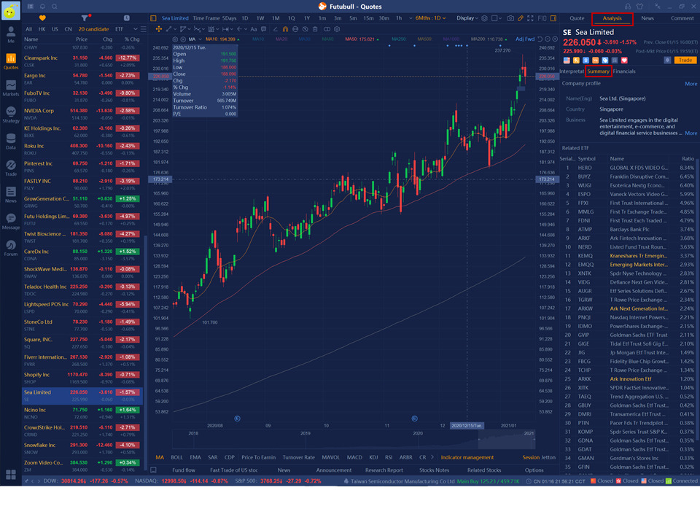Toggle the MA50 moving average line
Viewport: 700px width, 525px height.
coord(362,39)
